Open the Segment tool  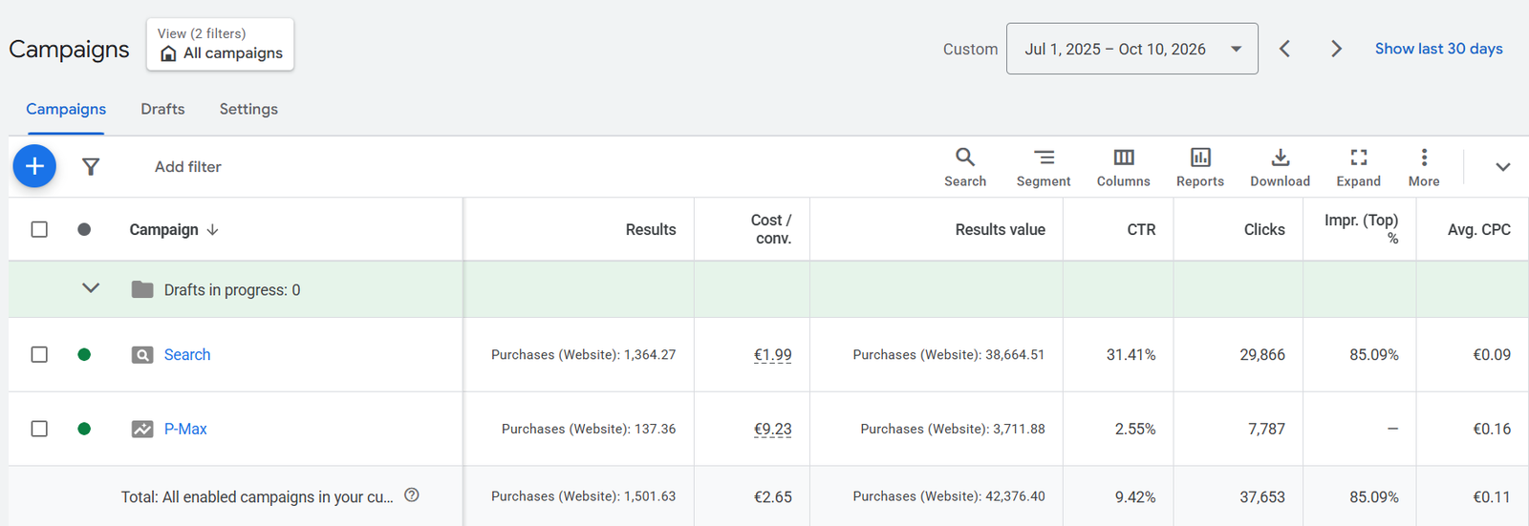[1044, 167]
